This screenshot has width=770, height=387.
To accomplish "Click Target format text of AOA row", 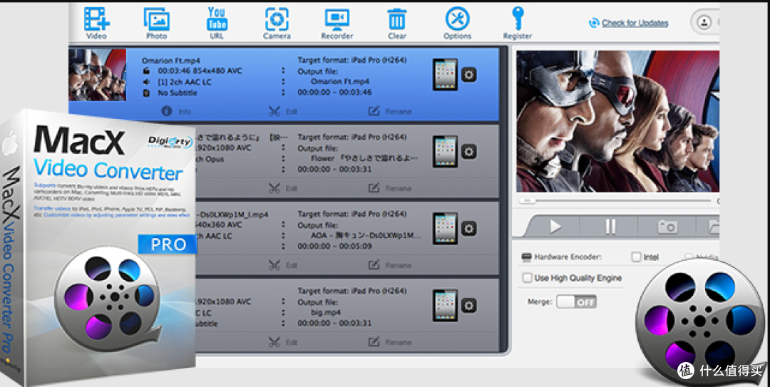I will click(x=352, y=214).
